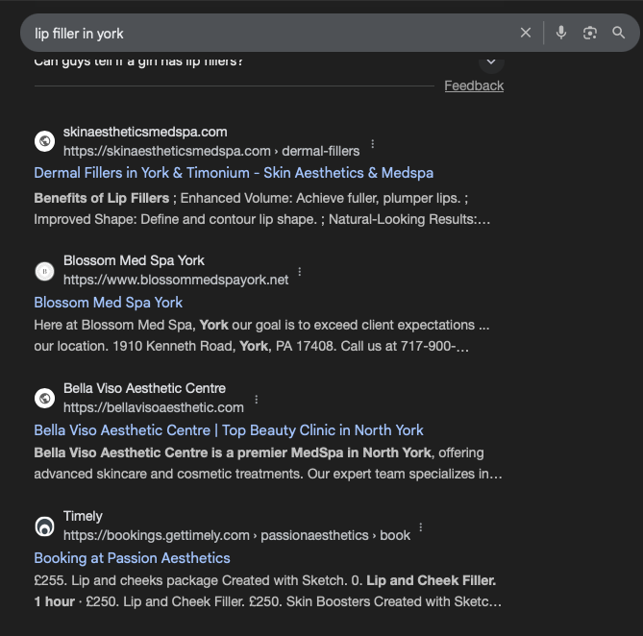643x636 pixels.
Task: Expand the lip fillers question chevron
Action: [x=491, y=62]
